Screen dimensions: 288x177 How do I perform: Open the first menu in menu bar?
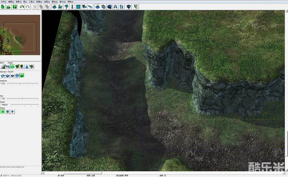tap(3, 1)
